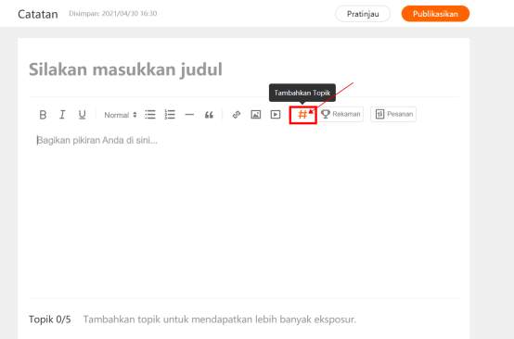The image size is (514, 339).
Task: Insert an image
Action: pyautogui.click(x=256, y=115)
